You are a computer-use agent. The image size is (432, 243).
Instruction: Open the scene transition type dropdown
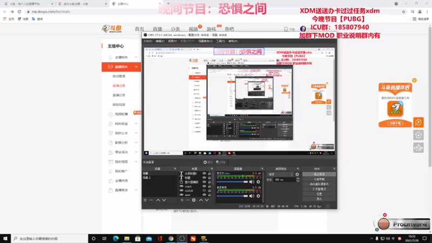280,174
